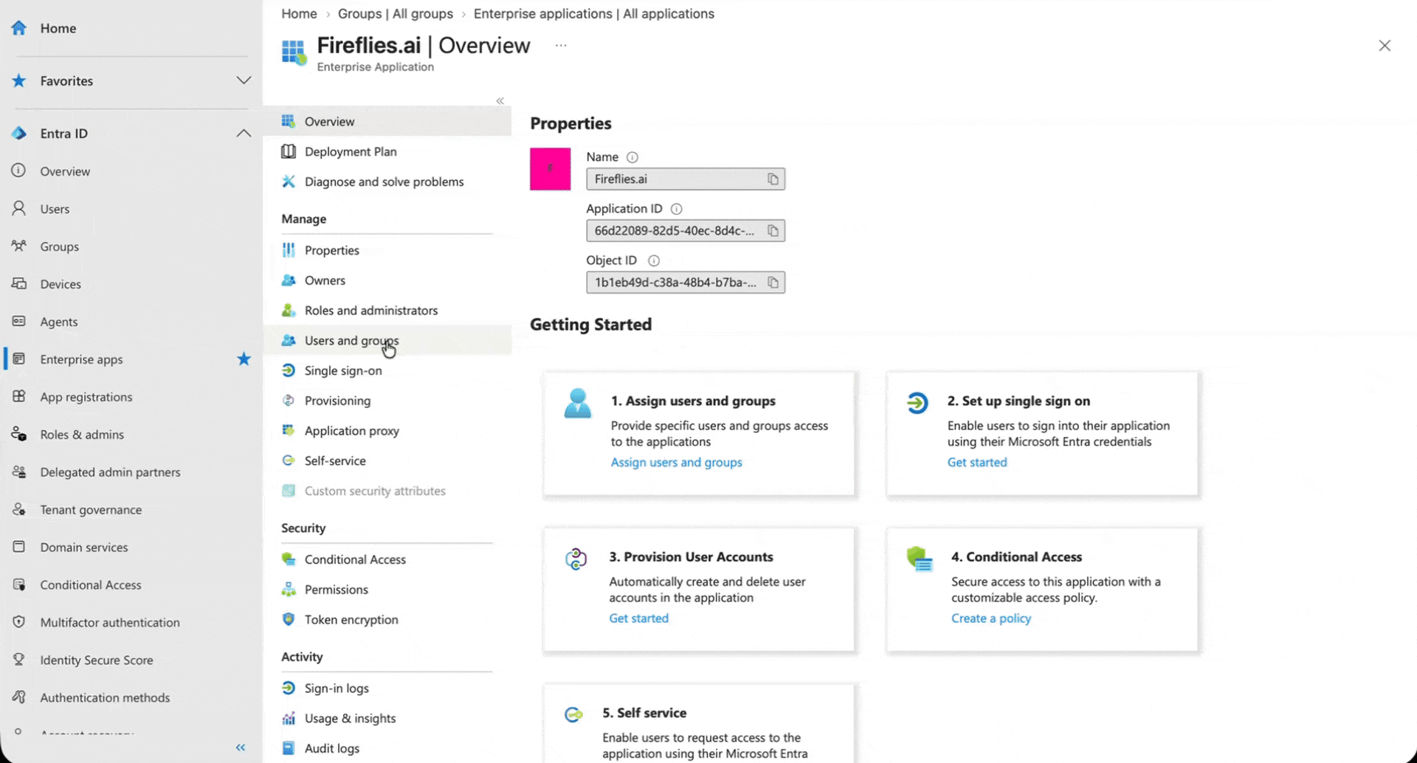Copy the Name field value icon
Viewport: 1417px width, 763px height.
coord(773,179)
